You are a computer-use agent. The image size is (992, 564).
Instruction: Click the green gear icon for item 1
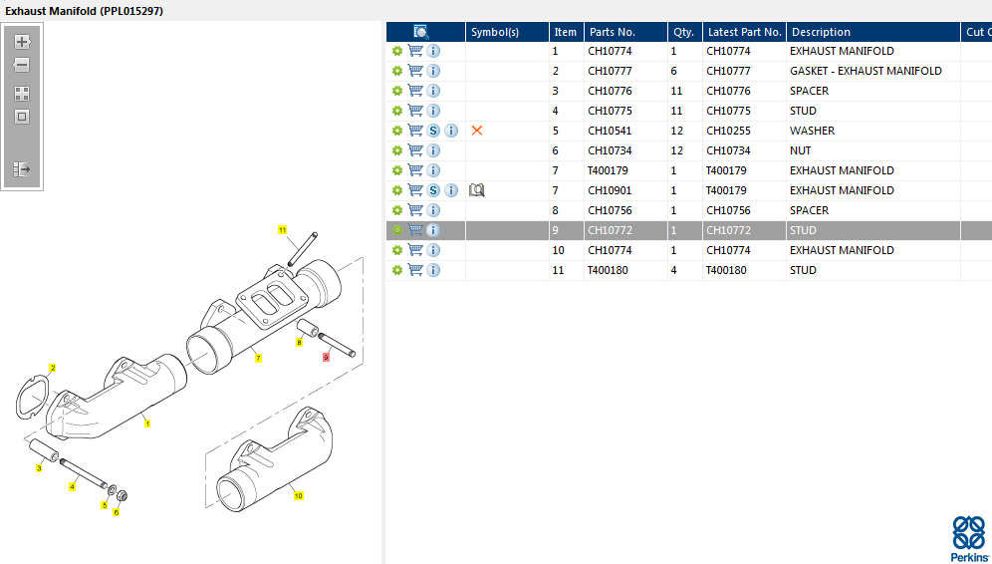pyautogui.click(x=397, y=51)
